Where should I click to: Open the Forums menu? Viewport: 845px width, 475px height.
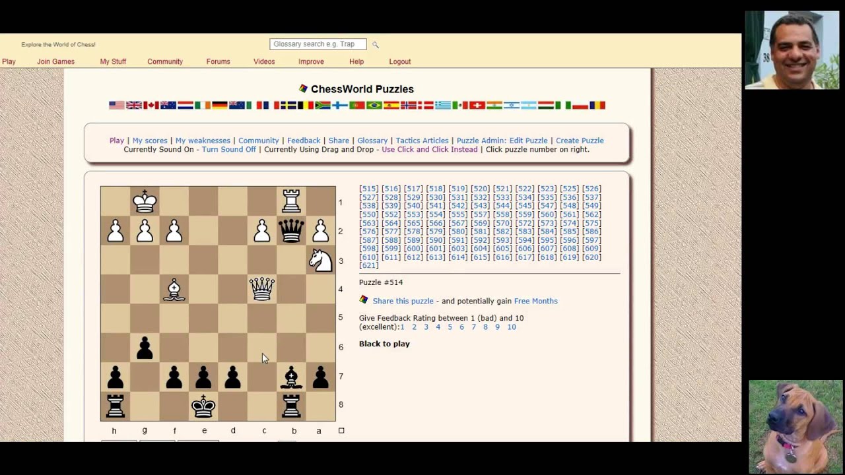pos(218,61)
